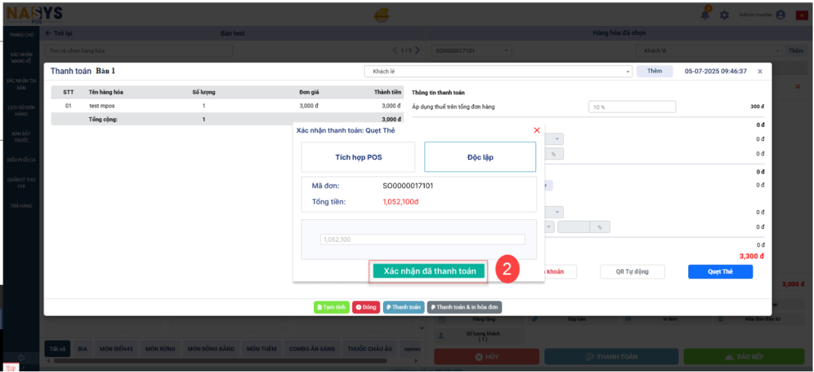Open Lịch sử đơn hàng in sidebar

point(21,110)
